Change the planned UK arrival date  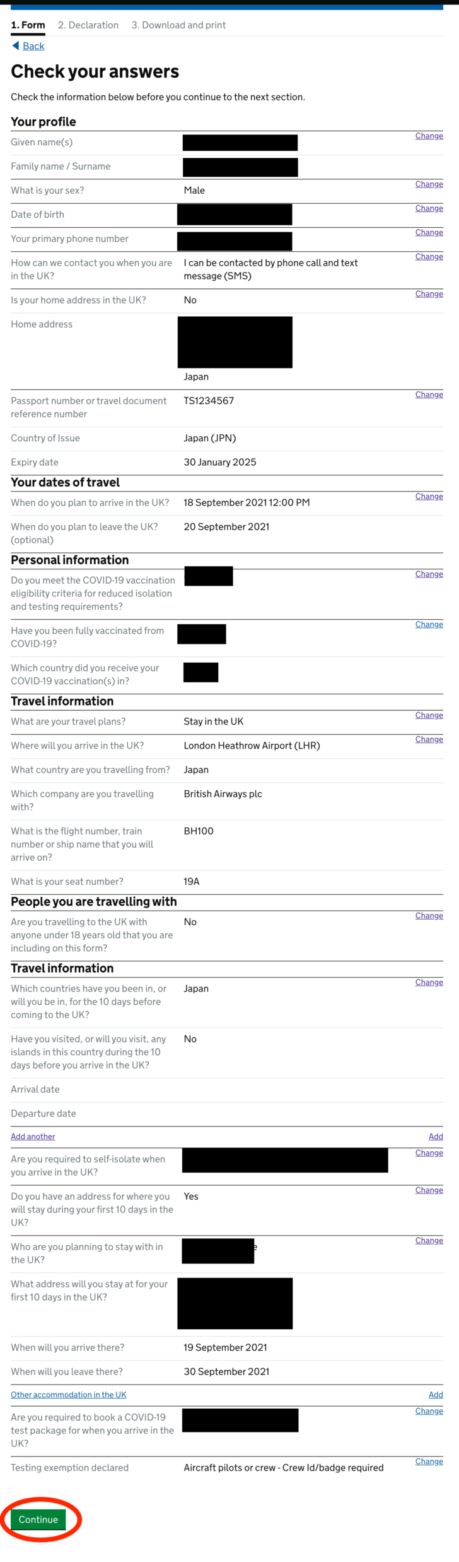pos(429,496)
